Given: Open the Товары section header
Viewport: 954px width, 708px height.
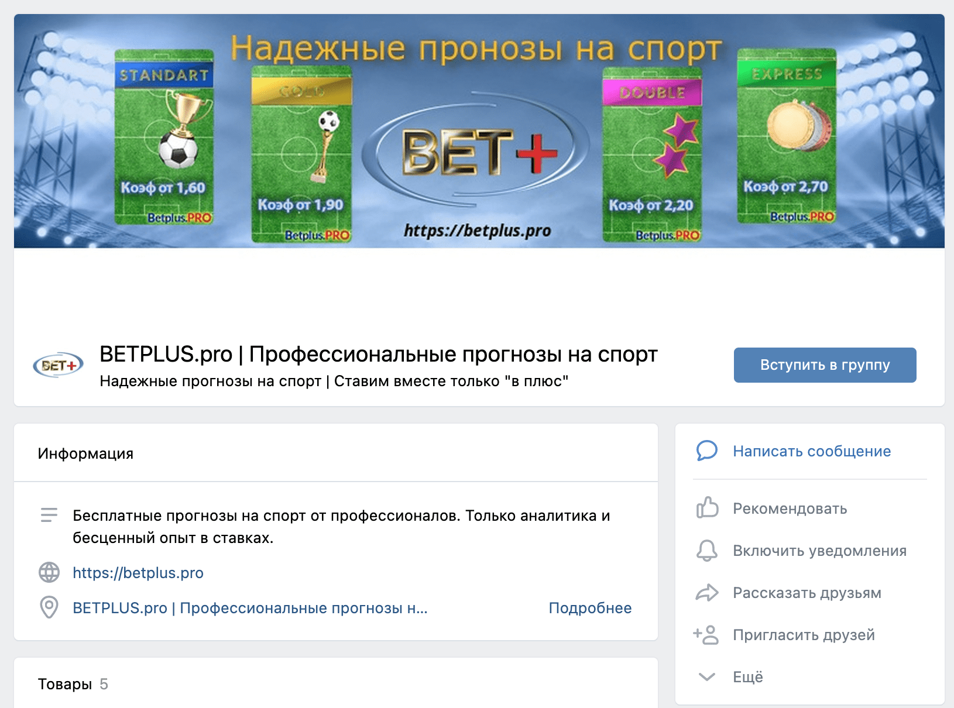Looking at the screenshot, I should tap(65, 684).
